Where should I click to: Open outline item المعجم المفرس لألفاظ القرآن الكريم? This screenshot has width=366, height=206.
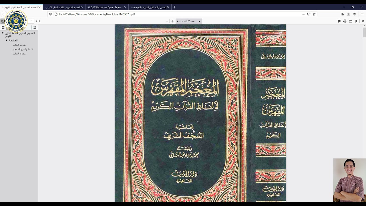click(x=20, y=35)
